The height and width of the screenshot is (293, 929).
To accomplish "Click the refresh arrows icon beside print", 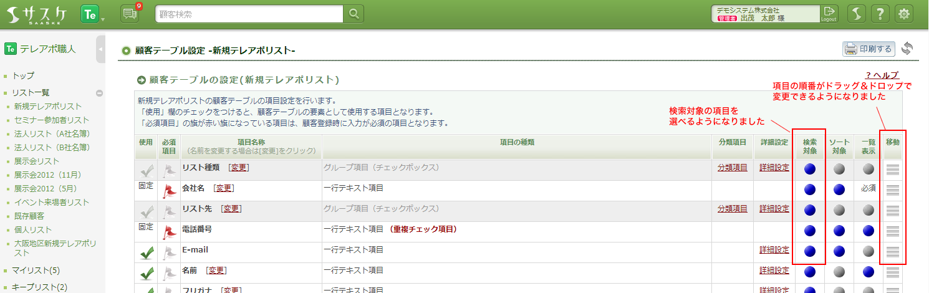I will (907, 49).
